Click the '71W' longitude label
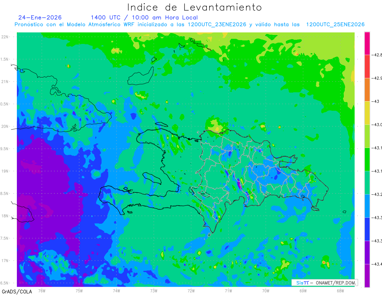The image size is (382, 295). [228, 291]
